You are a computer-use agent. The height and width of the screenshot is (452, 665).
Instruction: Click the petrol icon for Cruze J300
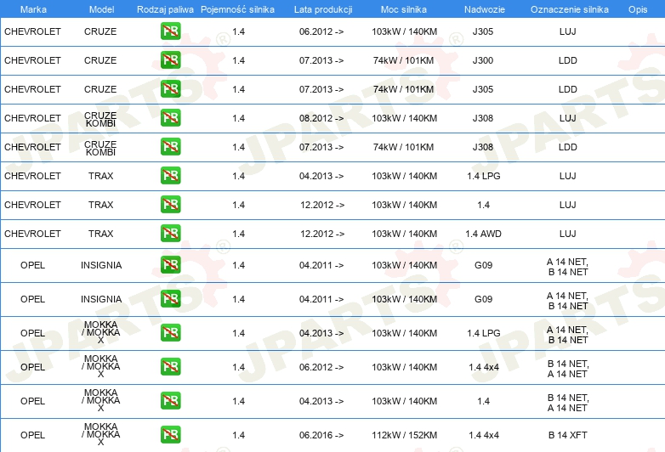pyautogui.click(x=170, y=61)
